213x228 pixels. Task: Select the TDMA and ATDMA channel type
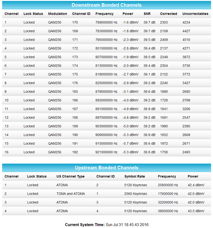coord(70,194)
